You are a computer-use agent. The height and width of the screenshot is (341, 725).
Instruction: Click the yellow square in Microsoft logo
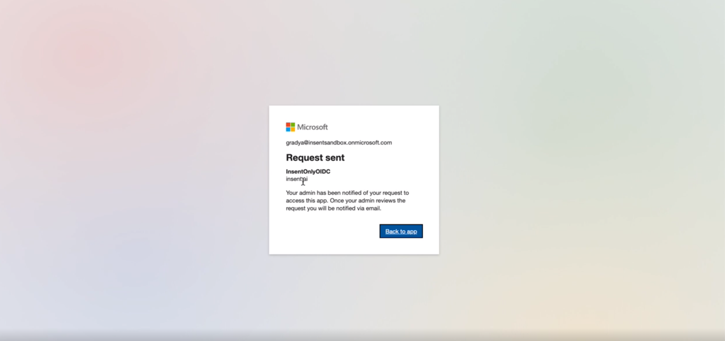pos(293,129)
